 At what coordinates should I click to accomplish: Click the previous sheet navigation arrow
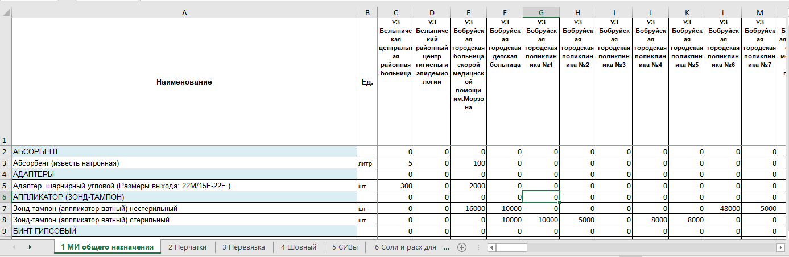14,247
